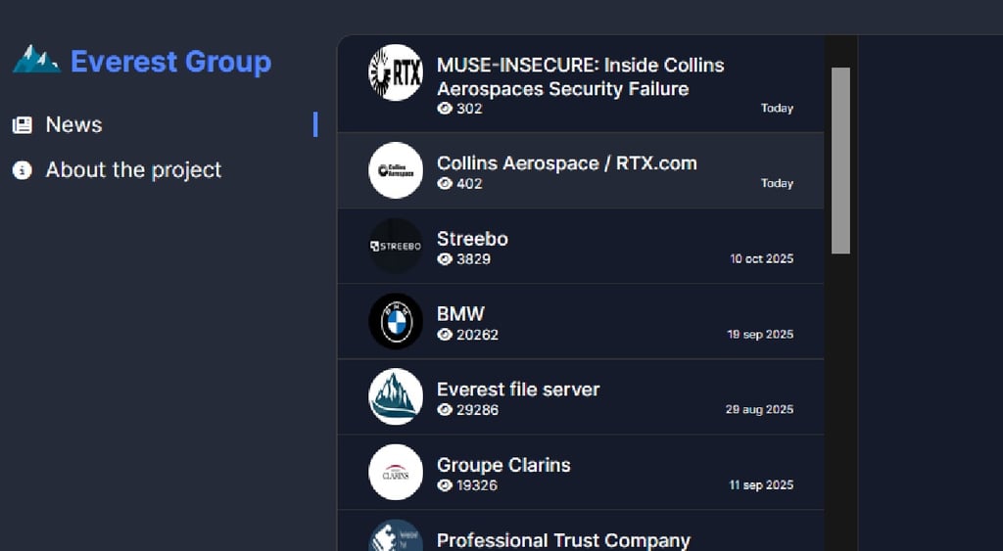Click the eye icon beside 302 views
Viewport: 1003px width, 551px height.
(x=445, y=109)
